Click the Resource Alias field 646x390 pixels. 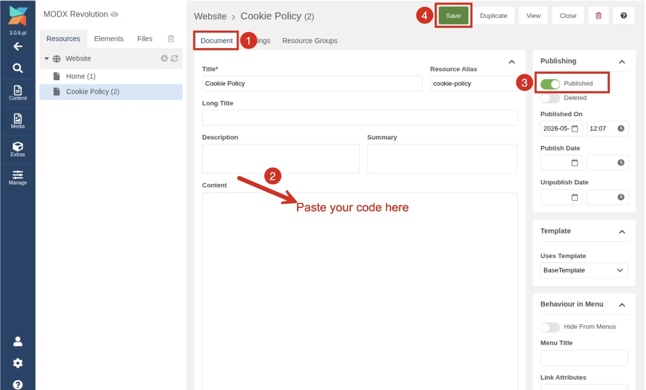pyautogui.click(x=474, y=84)
